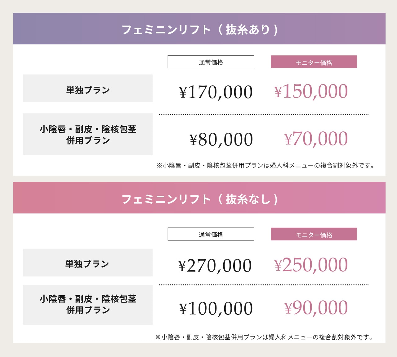Image resolution: width=397 pixels, height=357 pixels.
Task: Click the ※ footnote in the 抜糸なし section
Action: tap(265, 337)
